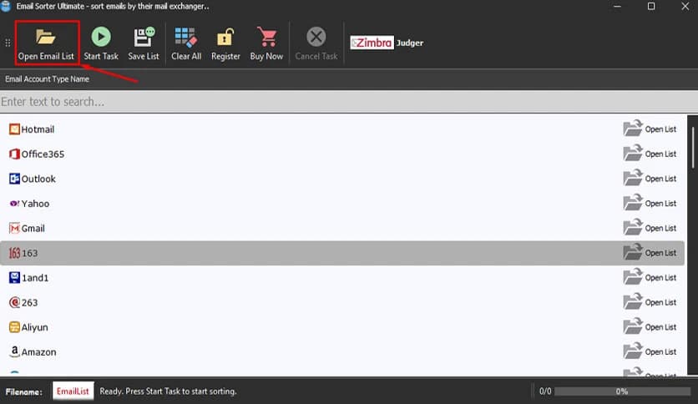This screenshot has height=404, width=698.
Task: Open List for Amazon
Action: [x=650, y=351]
